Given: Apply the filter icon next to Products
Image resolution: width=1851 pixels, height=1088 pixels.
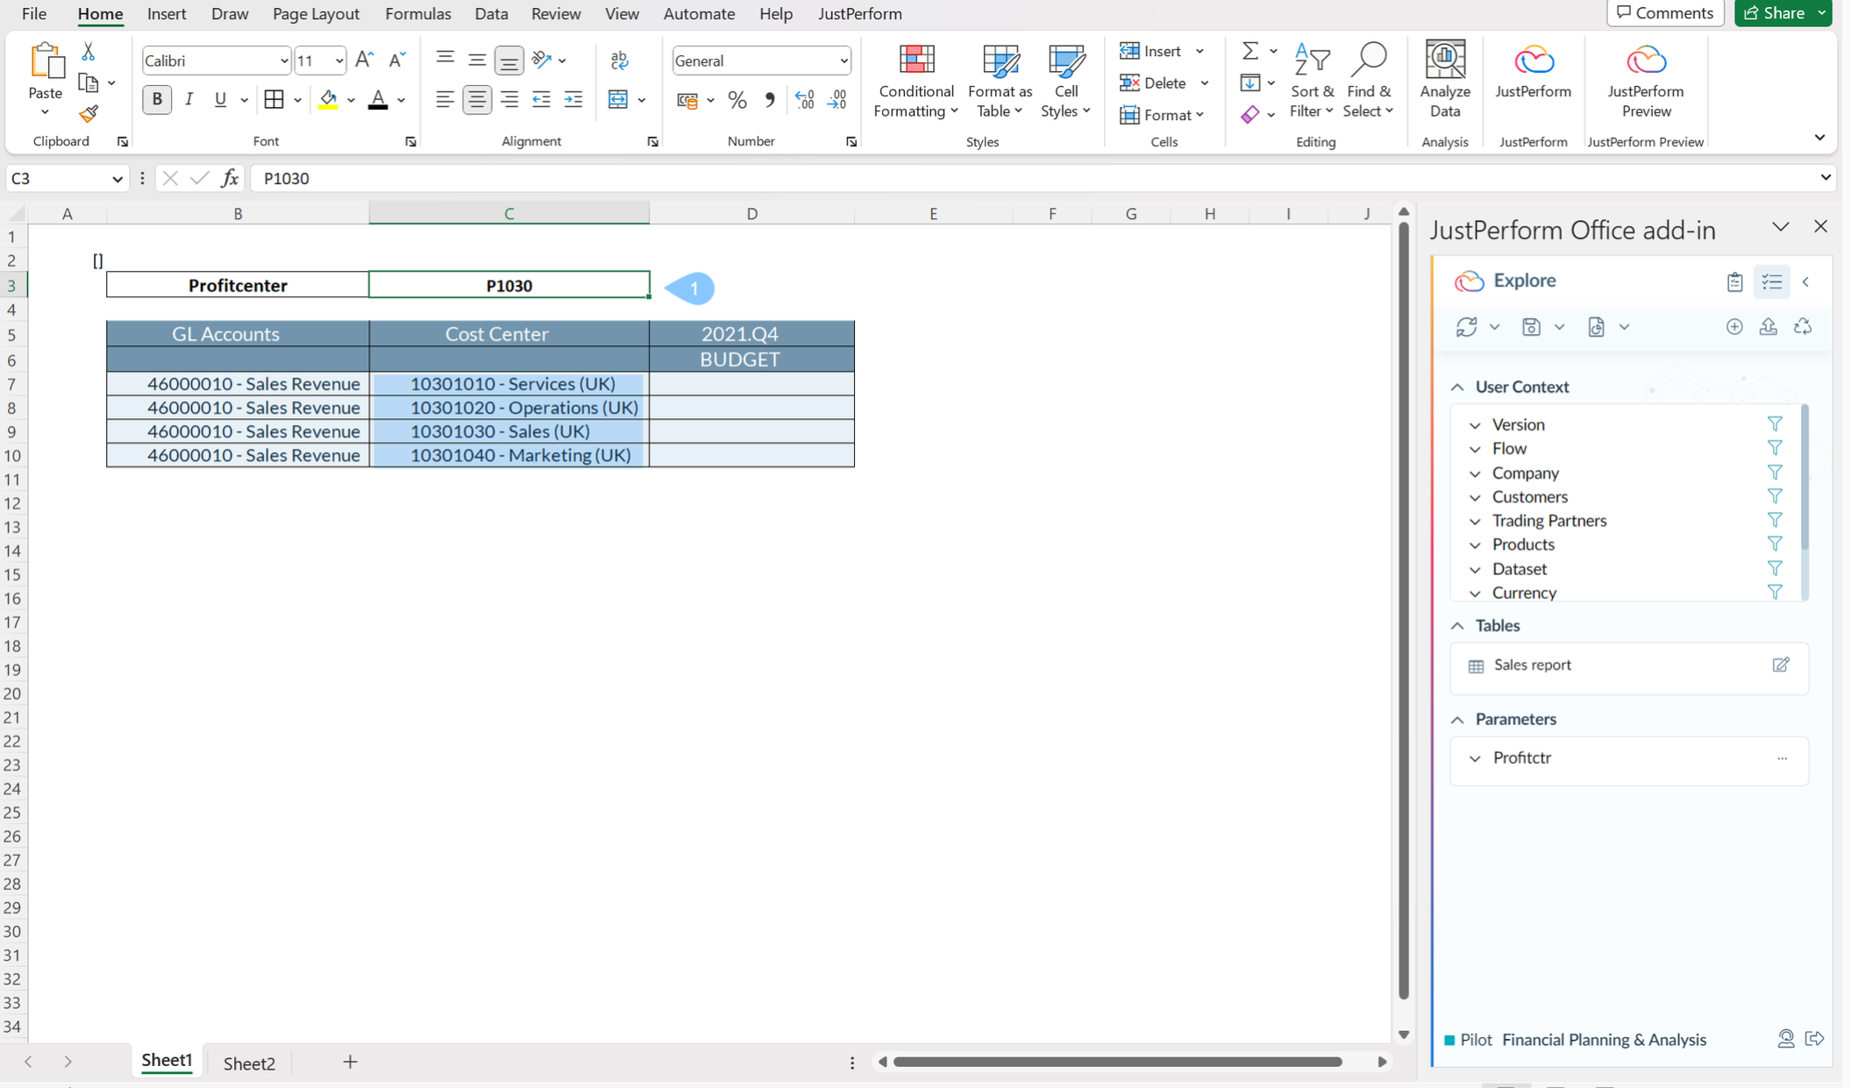Looking at the screenshot, I should coord(1775,544).
